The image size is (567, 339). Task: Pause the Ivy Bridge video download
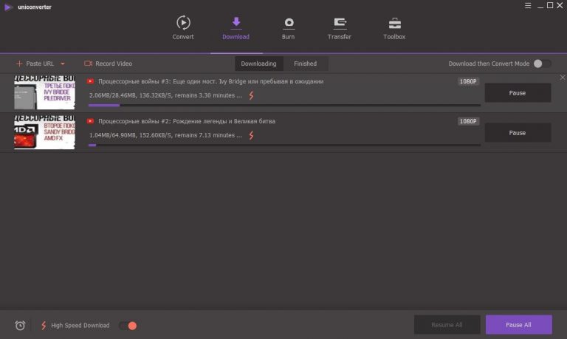pos(518,93)
